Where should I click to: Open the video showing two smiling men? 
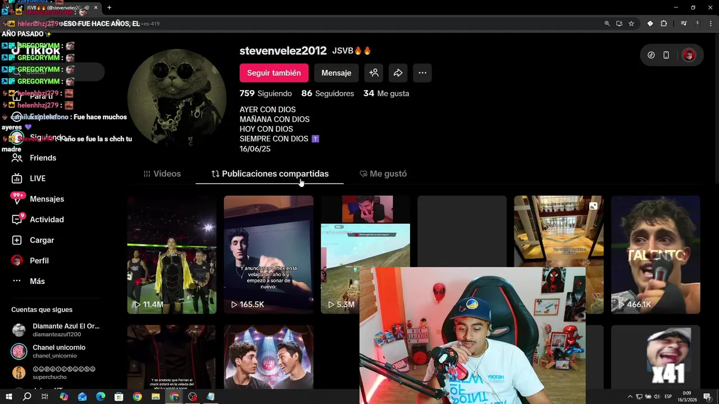pyautogui.click(x=269, y=357)
